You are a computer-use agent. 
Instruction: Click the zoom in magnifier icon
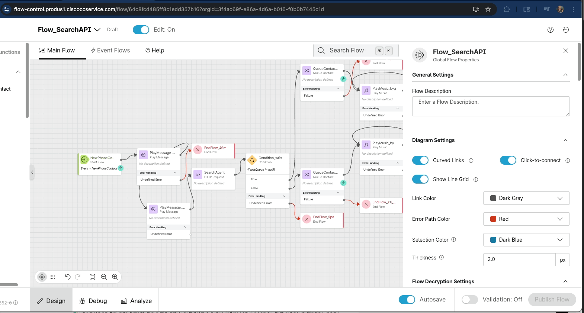tap(115, 277)
